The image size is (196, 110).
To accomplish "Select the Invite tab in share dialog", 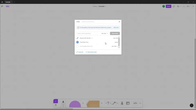I will [x=78, y=22].
